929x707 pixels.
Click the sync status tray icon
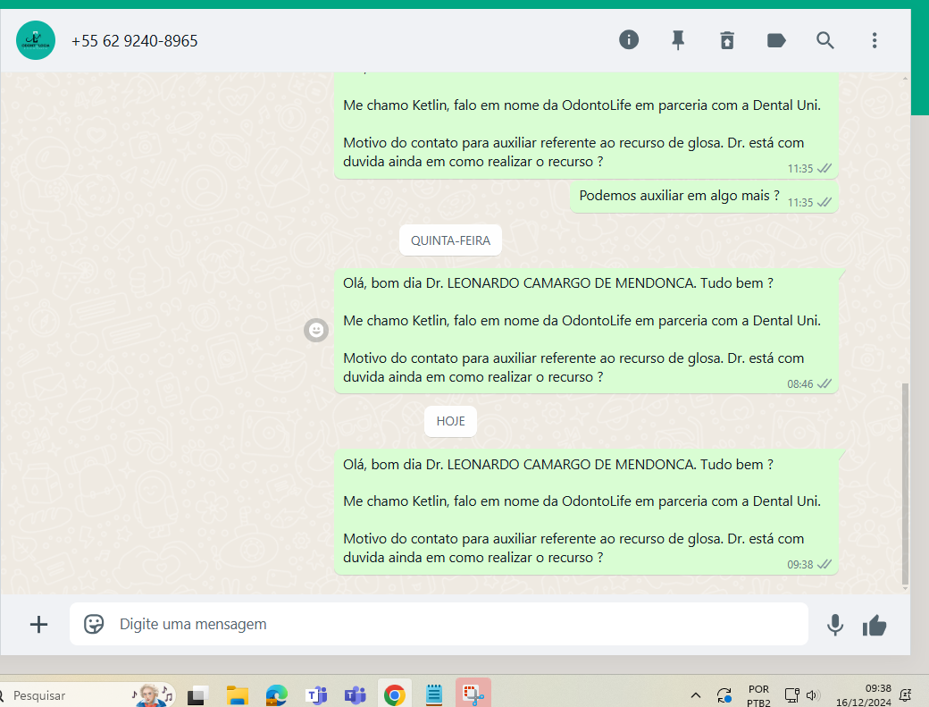[724, 695]
